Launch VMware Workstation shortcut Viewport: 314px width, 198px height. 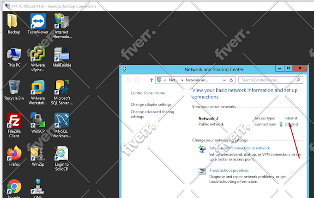pyautogui.click(x=38, y=92)
